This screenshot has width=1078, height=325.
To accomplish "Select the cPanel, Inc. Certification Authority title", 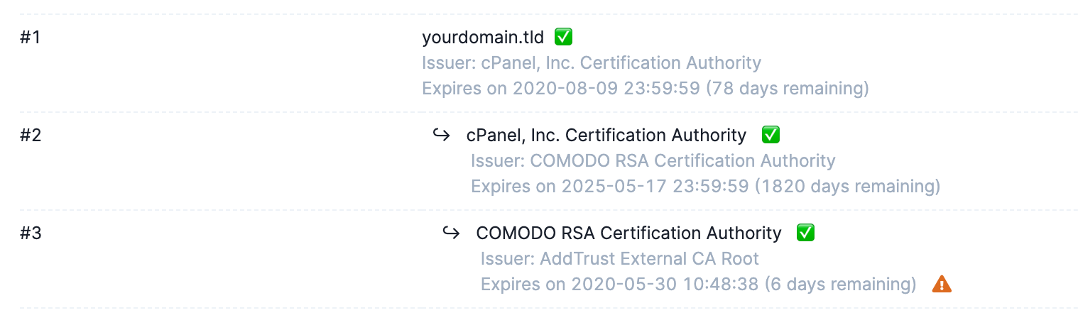I will (x=606, y=135).
